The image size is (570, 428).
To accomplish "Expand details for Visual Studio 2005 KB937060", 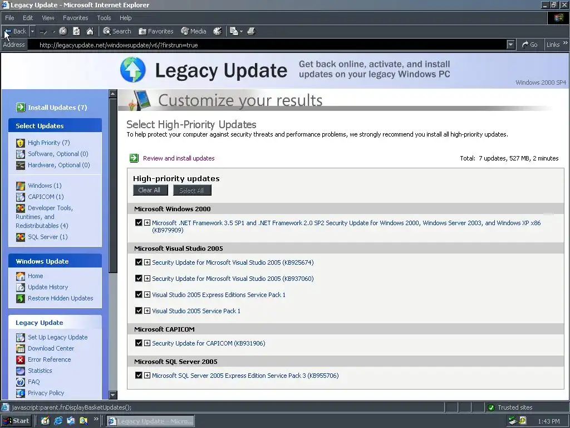I will 147,279.
